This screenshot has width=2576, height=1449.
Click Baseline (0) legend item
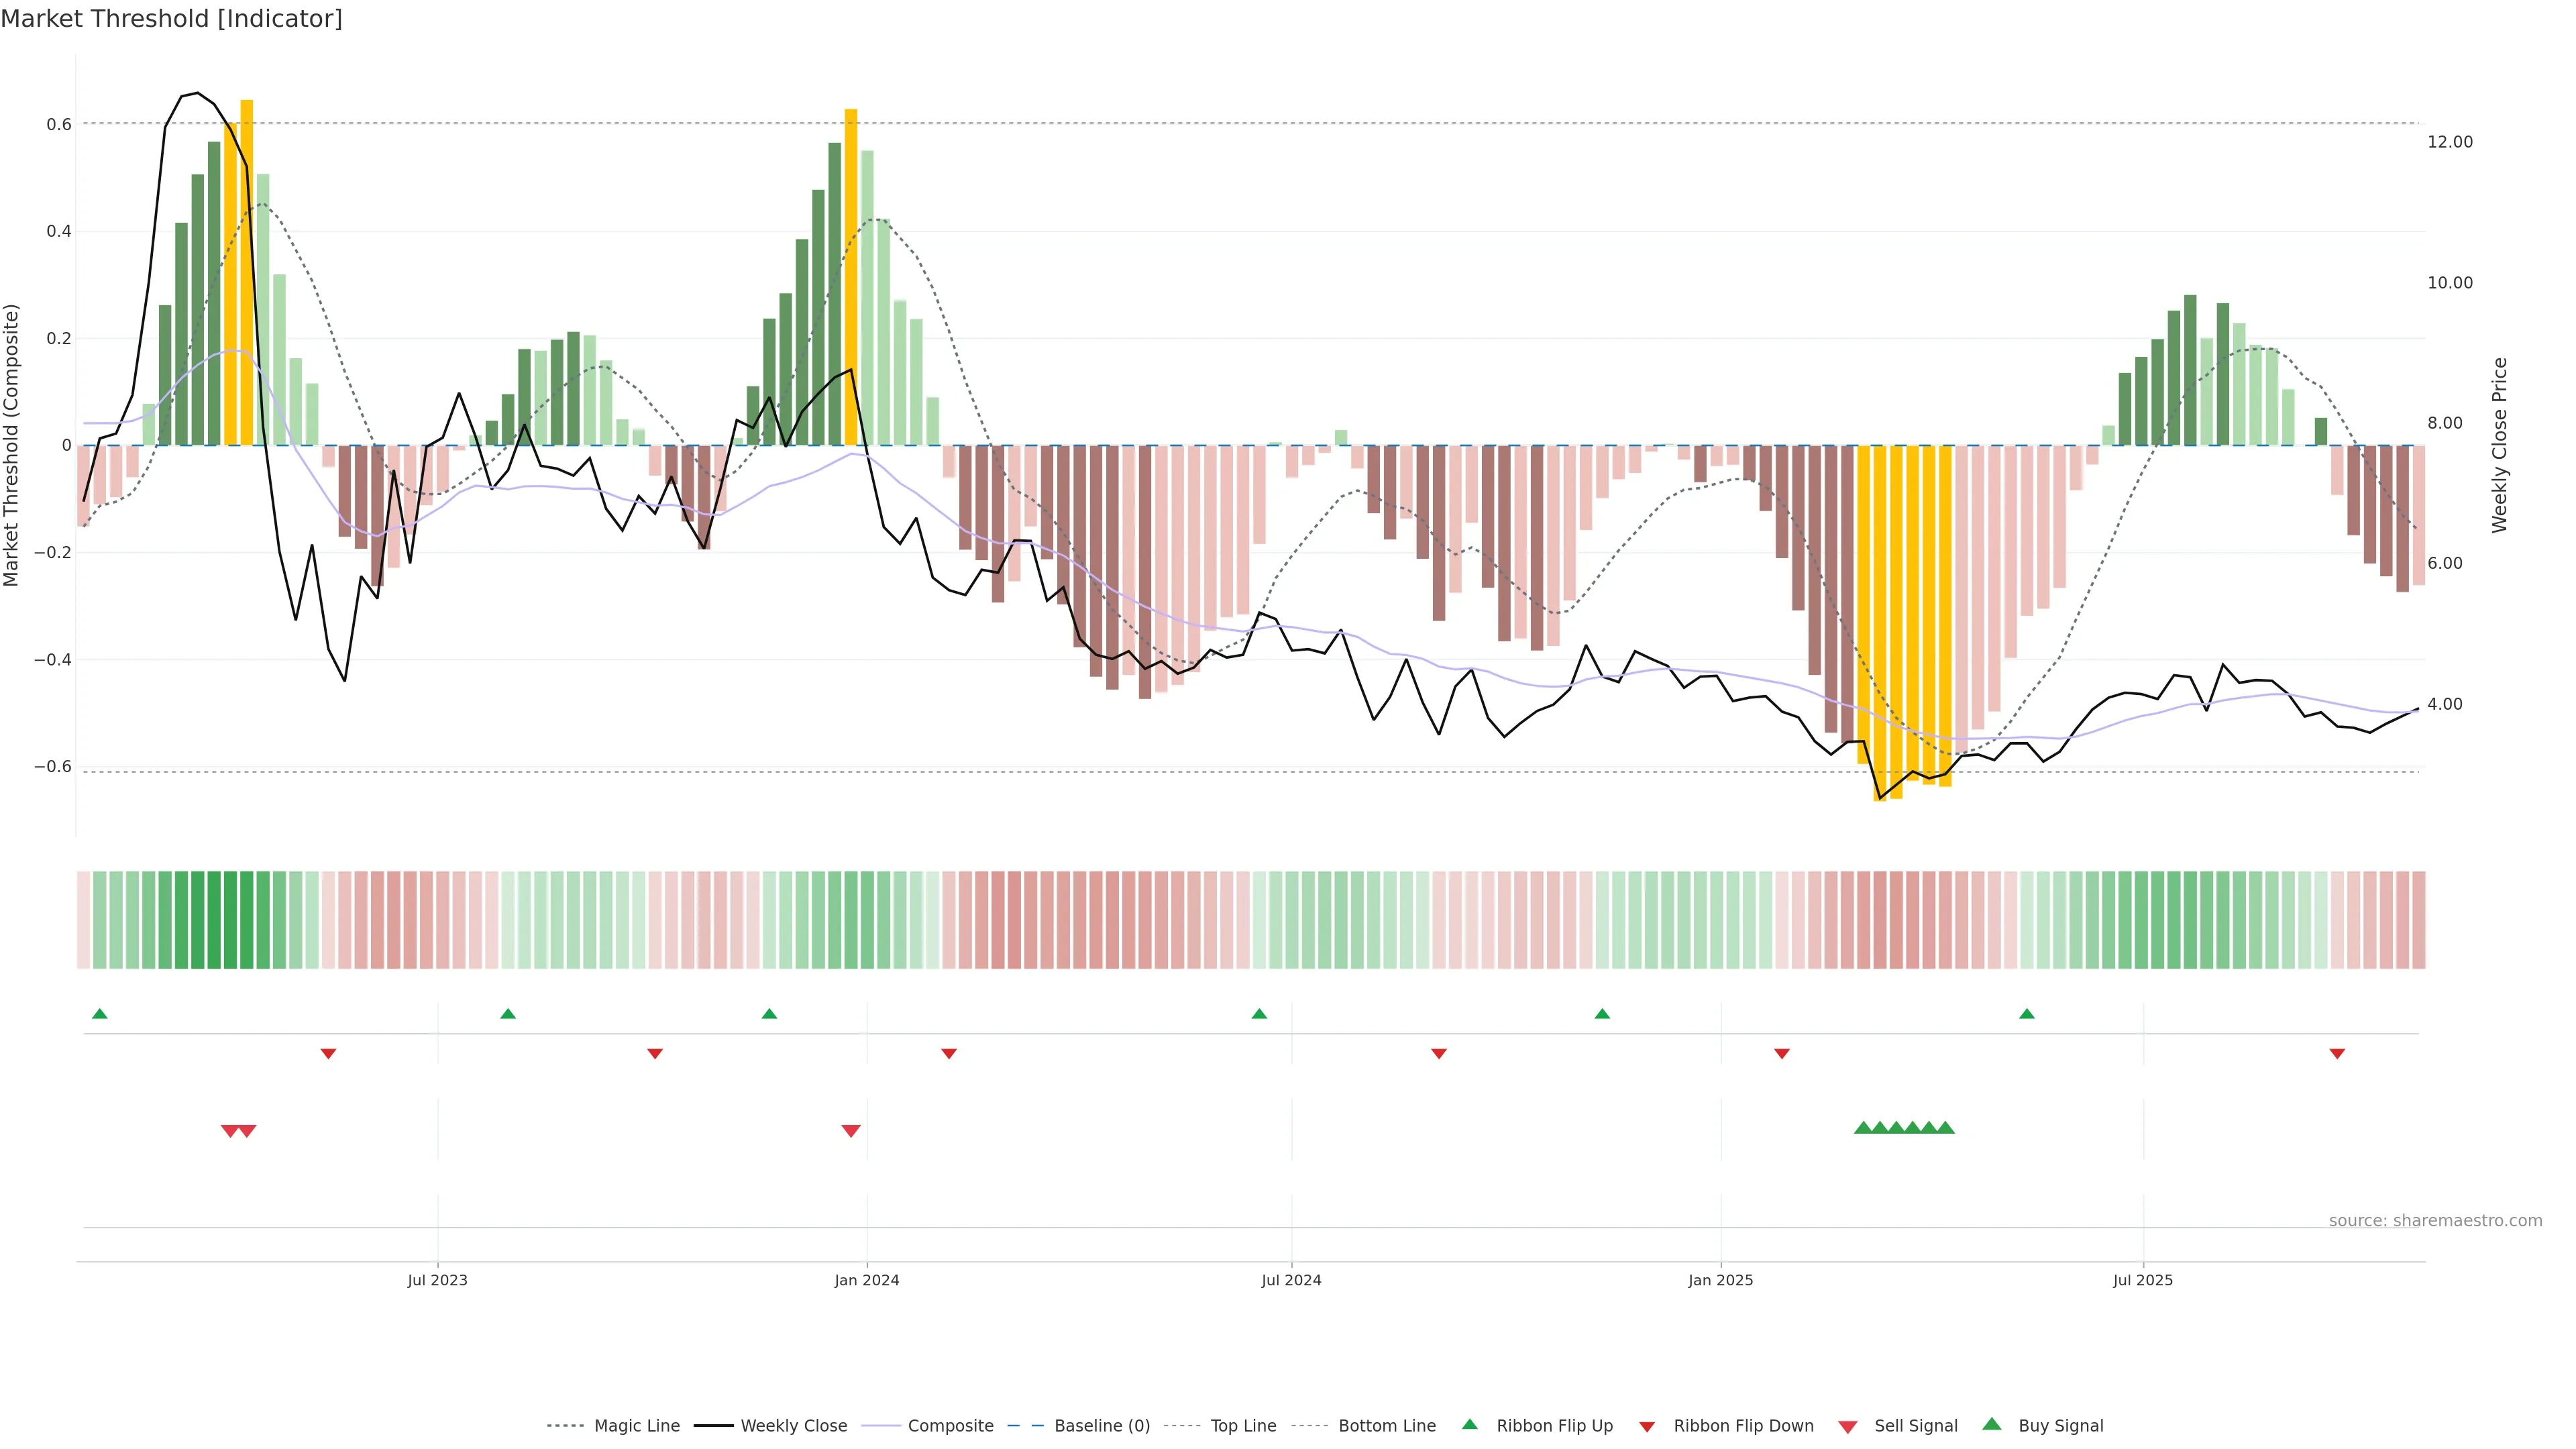1102,1426
